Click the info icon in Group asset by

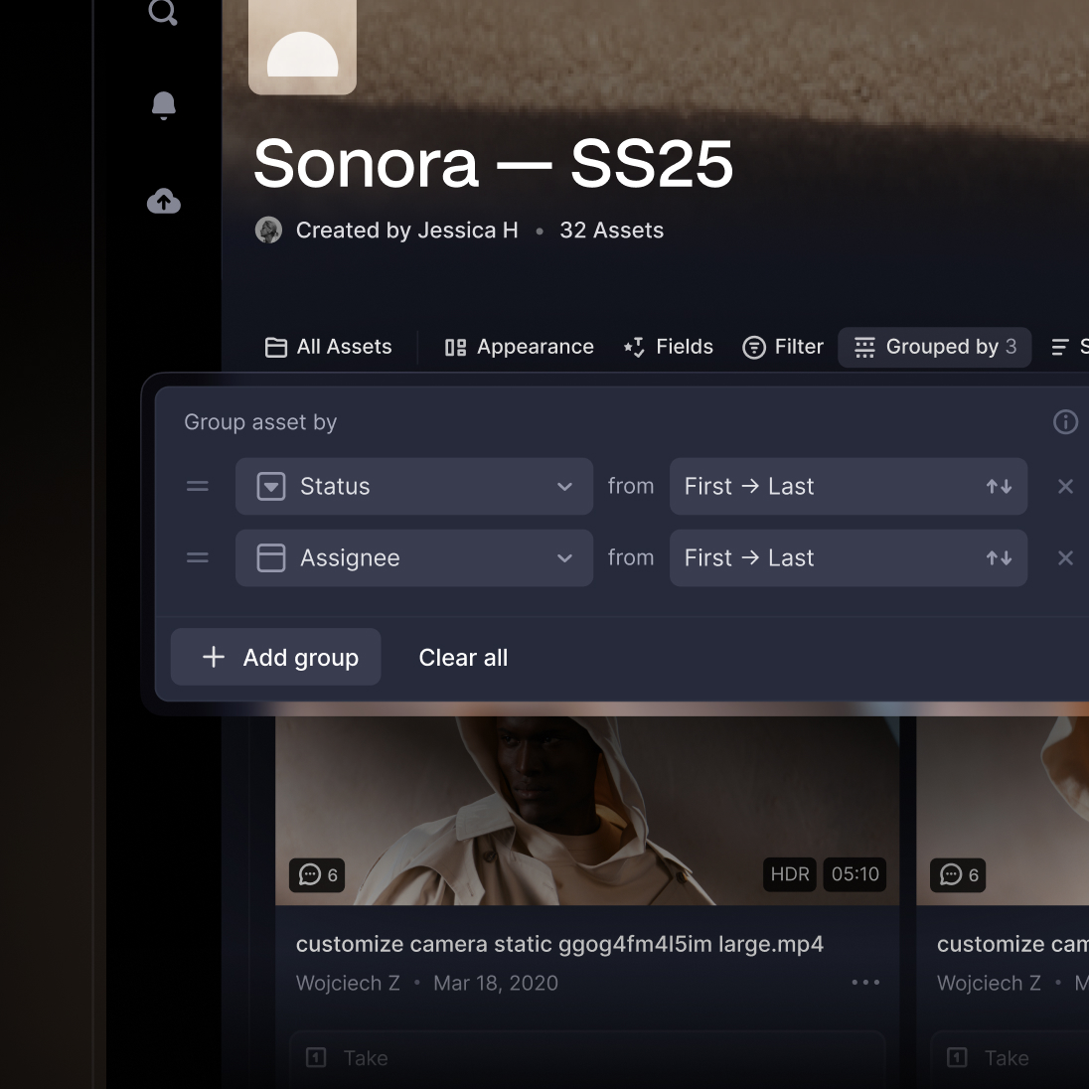pos(1065,421)
